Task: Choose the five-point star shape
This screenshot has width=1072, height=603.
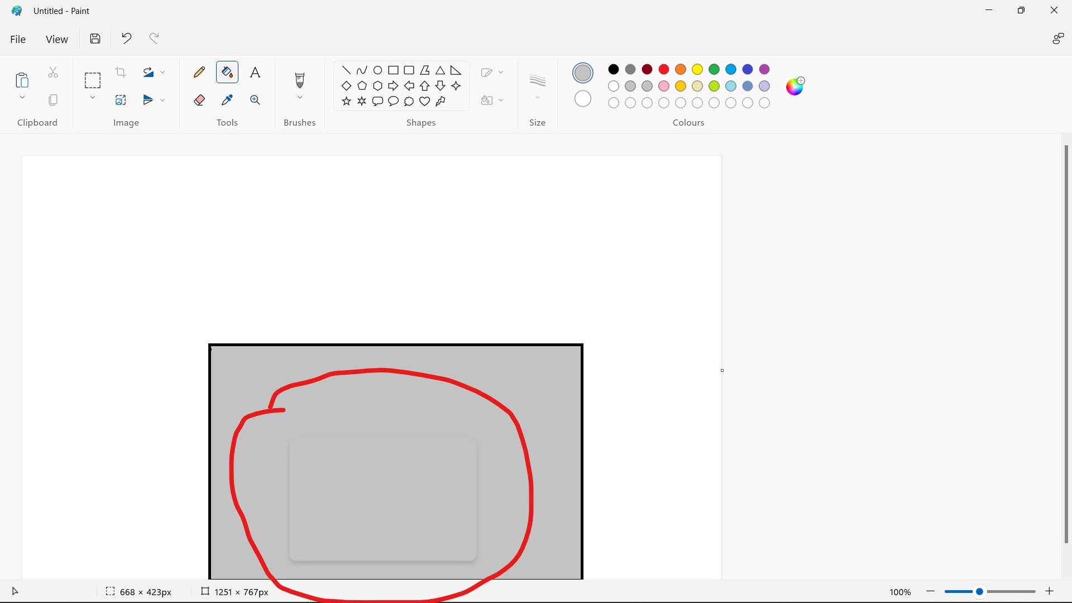Action: point(347,102)
